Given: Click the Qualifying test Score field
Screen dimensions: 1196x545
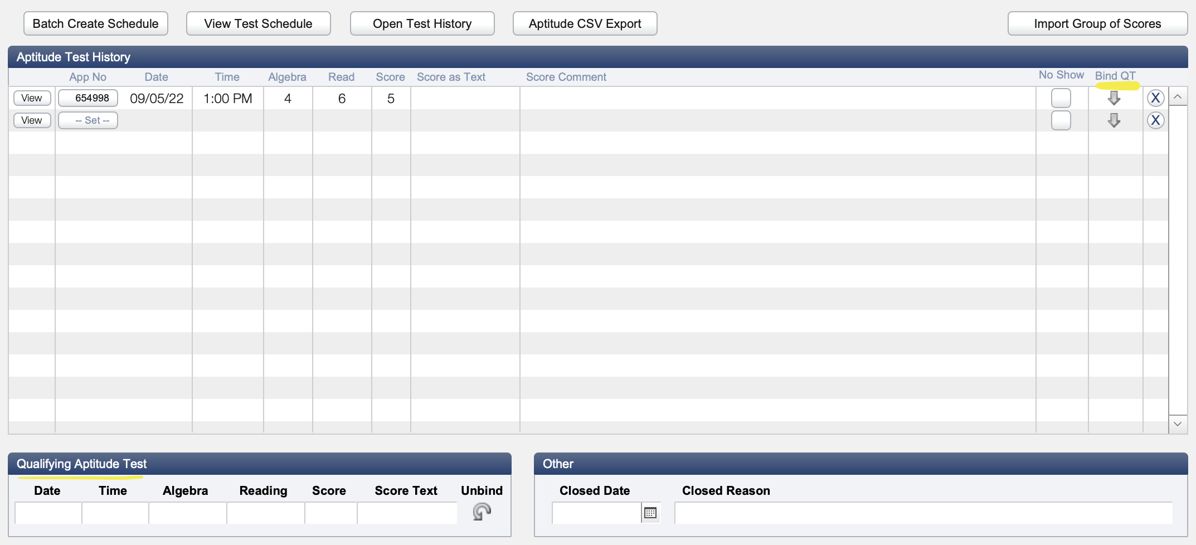Looking at the screenshot, I should point(330,513).
